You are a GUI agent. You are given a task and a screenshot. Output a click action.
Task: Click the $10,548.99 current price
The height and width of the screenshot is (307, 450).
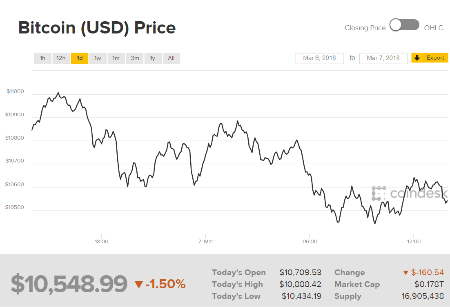[x=69, y=284]
